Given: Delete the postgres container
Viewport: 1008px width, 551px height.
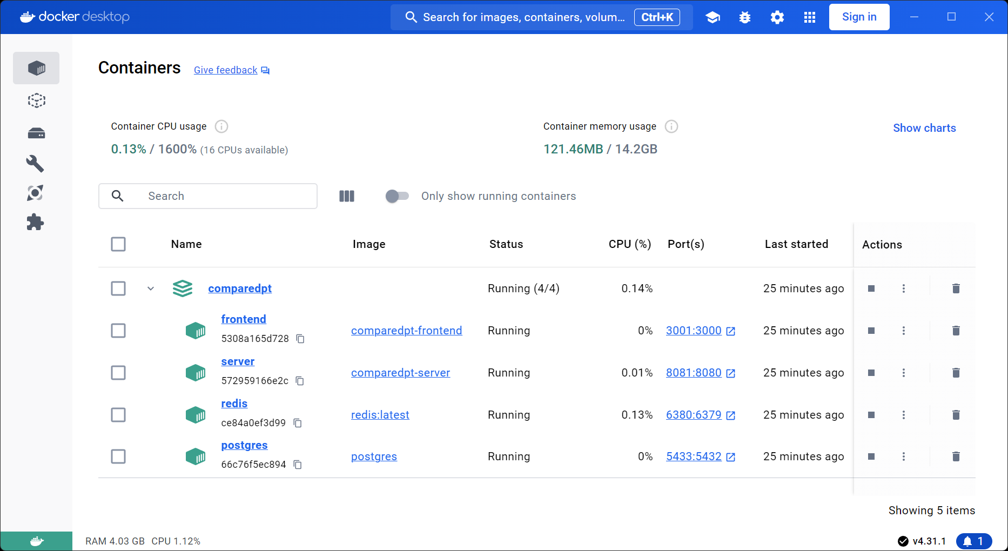Looking at the screenshot, I should point(956,456).
